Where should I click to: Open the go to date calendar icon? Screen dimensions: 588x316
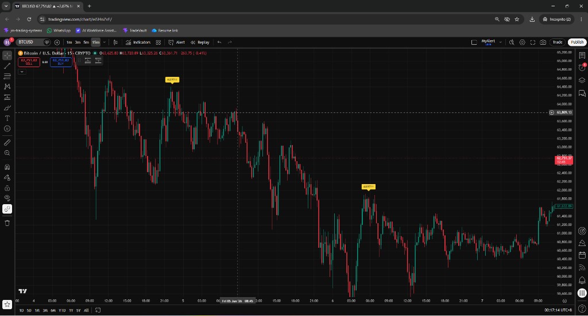tap(98, 310)
